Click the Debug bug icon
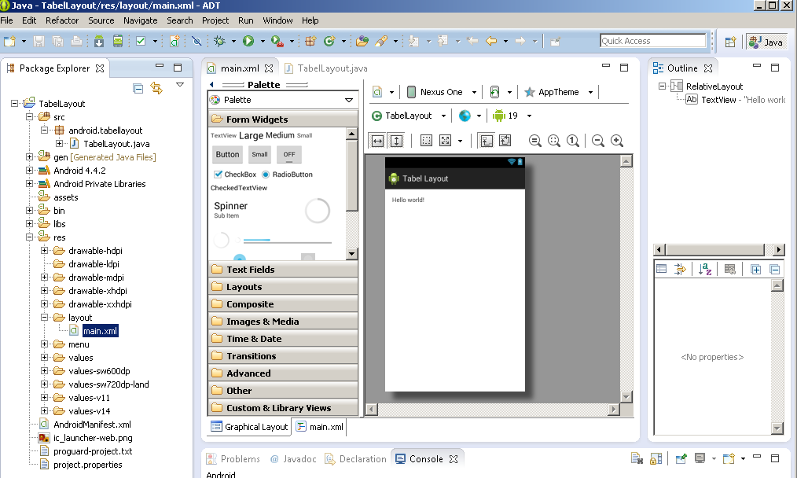 [219, 41]
